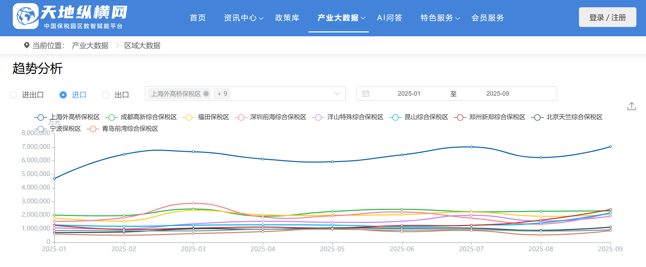Screen dimensions: 646x267
Task: Click the location pin icon in breadcrumb
Action: click(27, 45)
